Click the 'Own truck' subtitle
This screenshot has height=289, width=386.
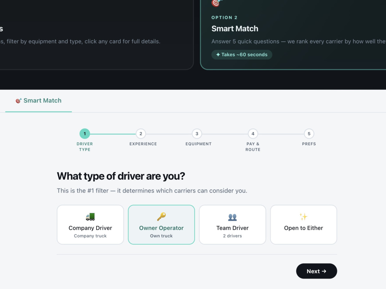pyautogui.click(x=161, y=236)
